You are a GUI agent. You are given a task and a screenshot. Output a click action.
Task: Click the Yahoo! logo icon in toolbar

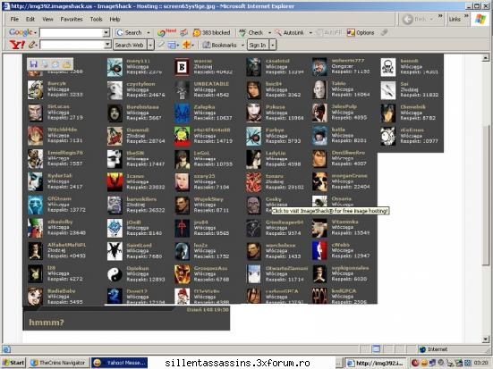click(x=17, y=45)
